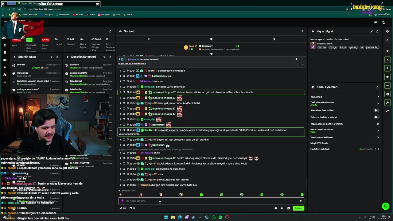393x221 pixels.
Task: Click chat bubble icon in right sidebar
Action: [x=387, y=77]
